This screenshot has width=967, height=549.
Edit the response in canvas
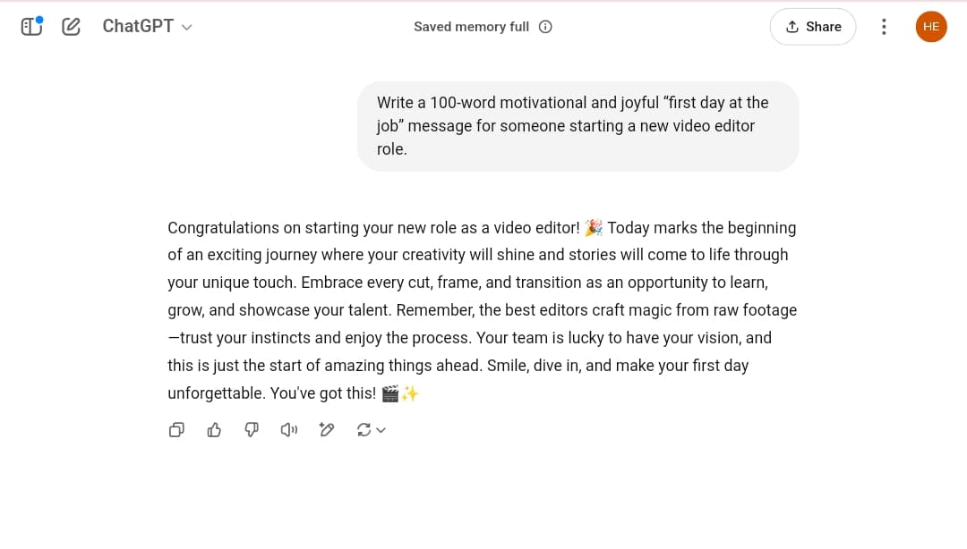click(327, 430)
